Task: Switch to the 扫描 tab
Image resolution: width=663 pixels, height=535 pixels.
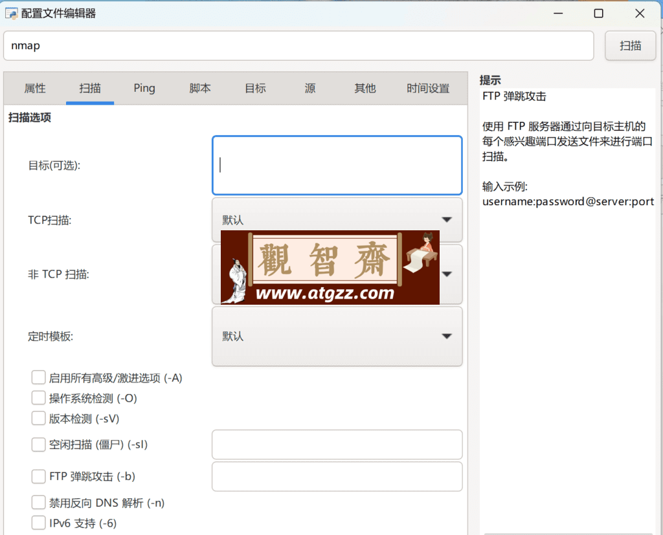Action: [90, 89]
